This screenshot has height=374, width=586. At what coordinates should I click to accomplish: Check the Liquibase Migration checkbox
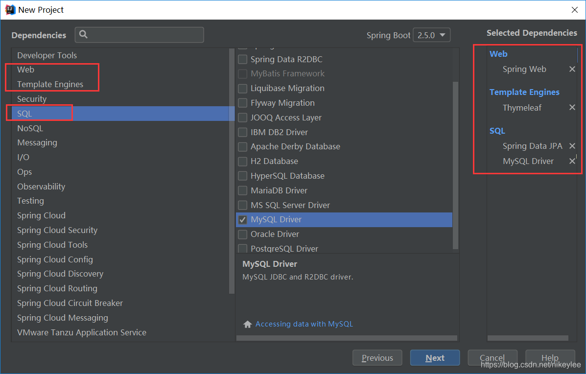[x=242, y=88]
